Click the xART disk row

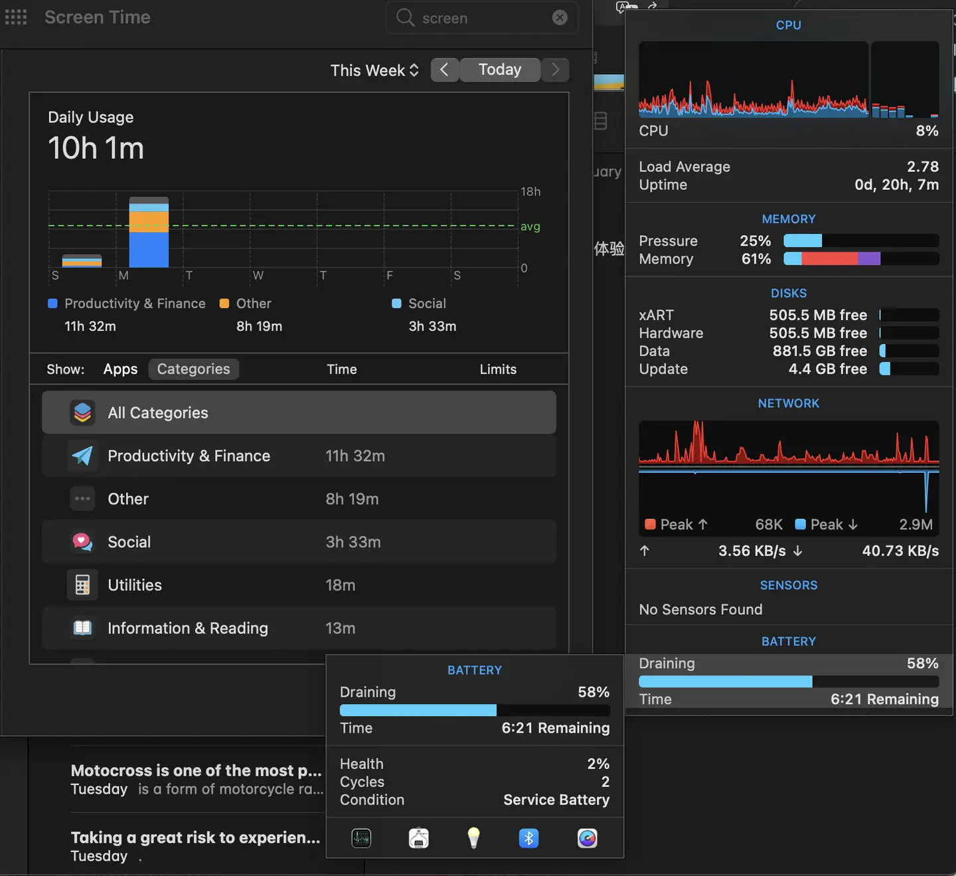coord(789,315)
